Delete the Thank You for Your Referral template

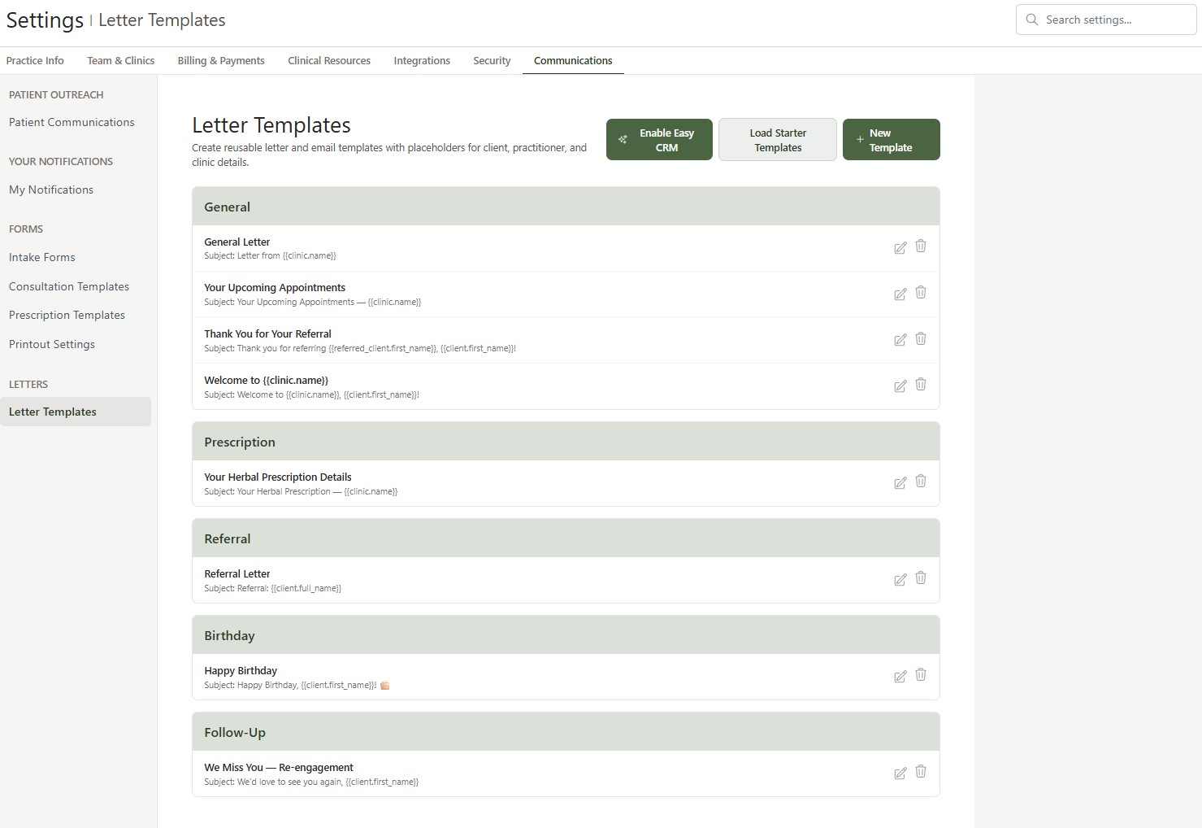tap(920, 339)
